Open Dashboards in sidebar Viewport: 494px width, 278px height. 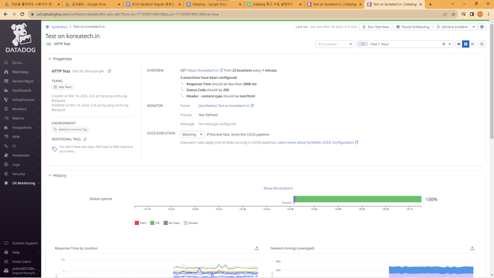click(x=22, y=90)
